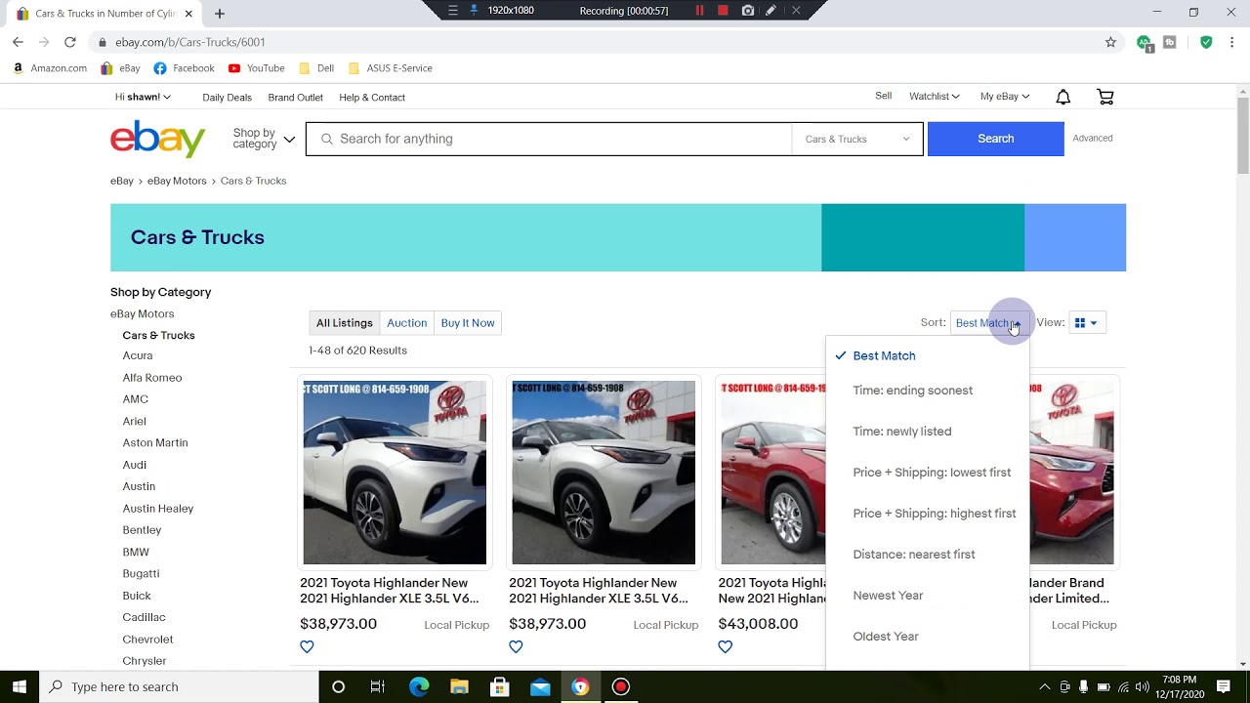The image size is (1250, 703).
Task: Take a snapshot with the camera icon
Action: [747, 11]
